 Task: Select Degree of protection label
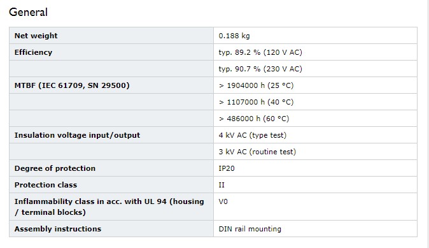55,168
